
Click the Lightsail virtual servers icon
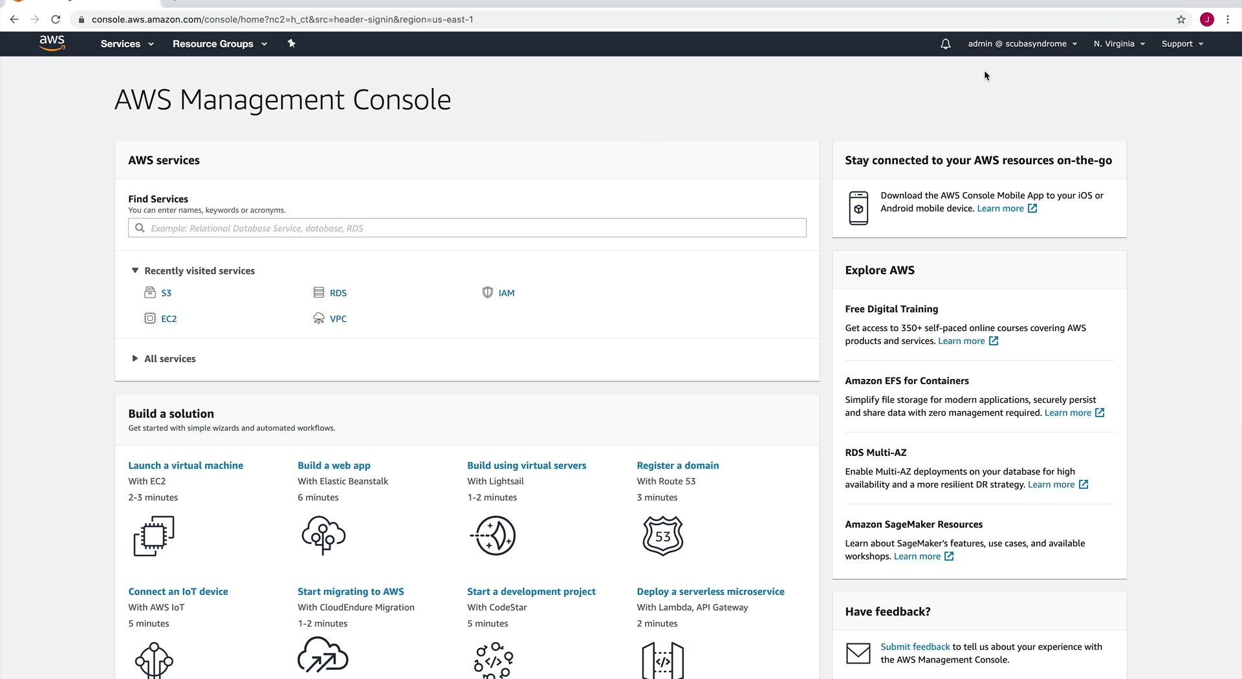(x=493, y=535)
